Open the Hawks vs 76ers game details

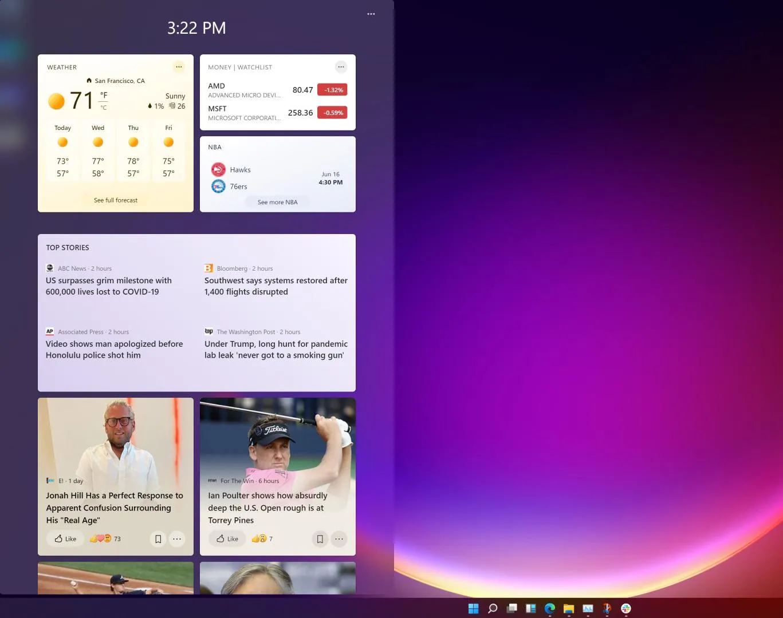[277, 178]
